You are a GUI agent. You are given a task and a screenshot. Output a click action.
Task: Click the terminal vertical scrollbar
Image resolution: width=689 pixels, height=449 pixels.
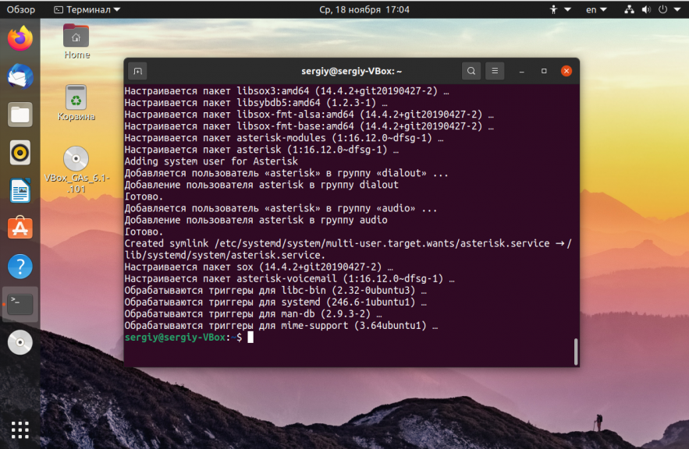coord(576,351)
